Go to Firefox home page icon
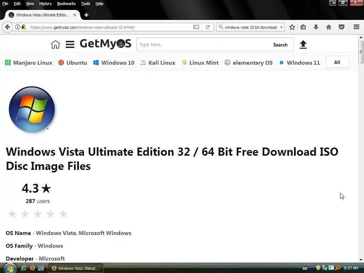The width and height of the screenshot is (364, 273). 329,27
